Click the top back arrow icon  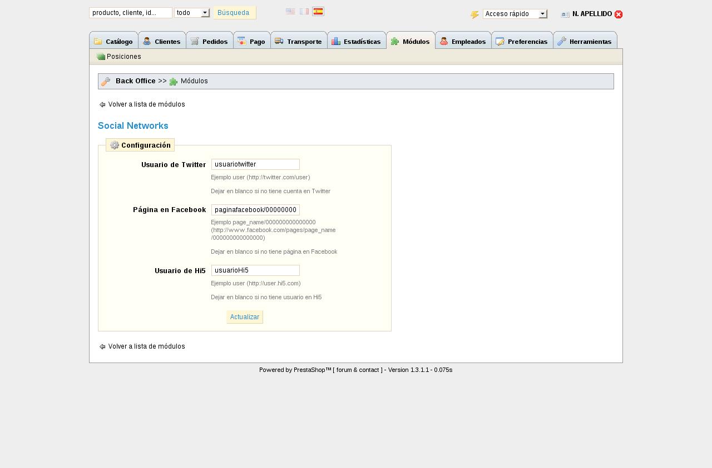click(x=102, y=104)
